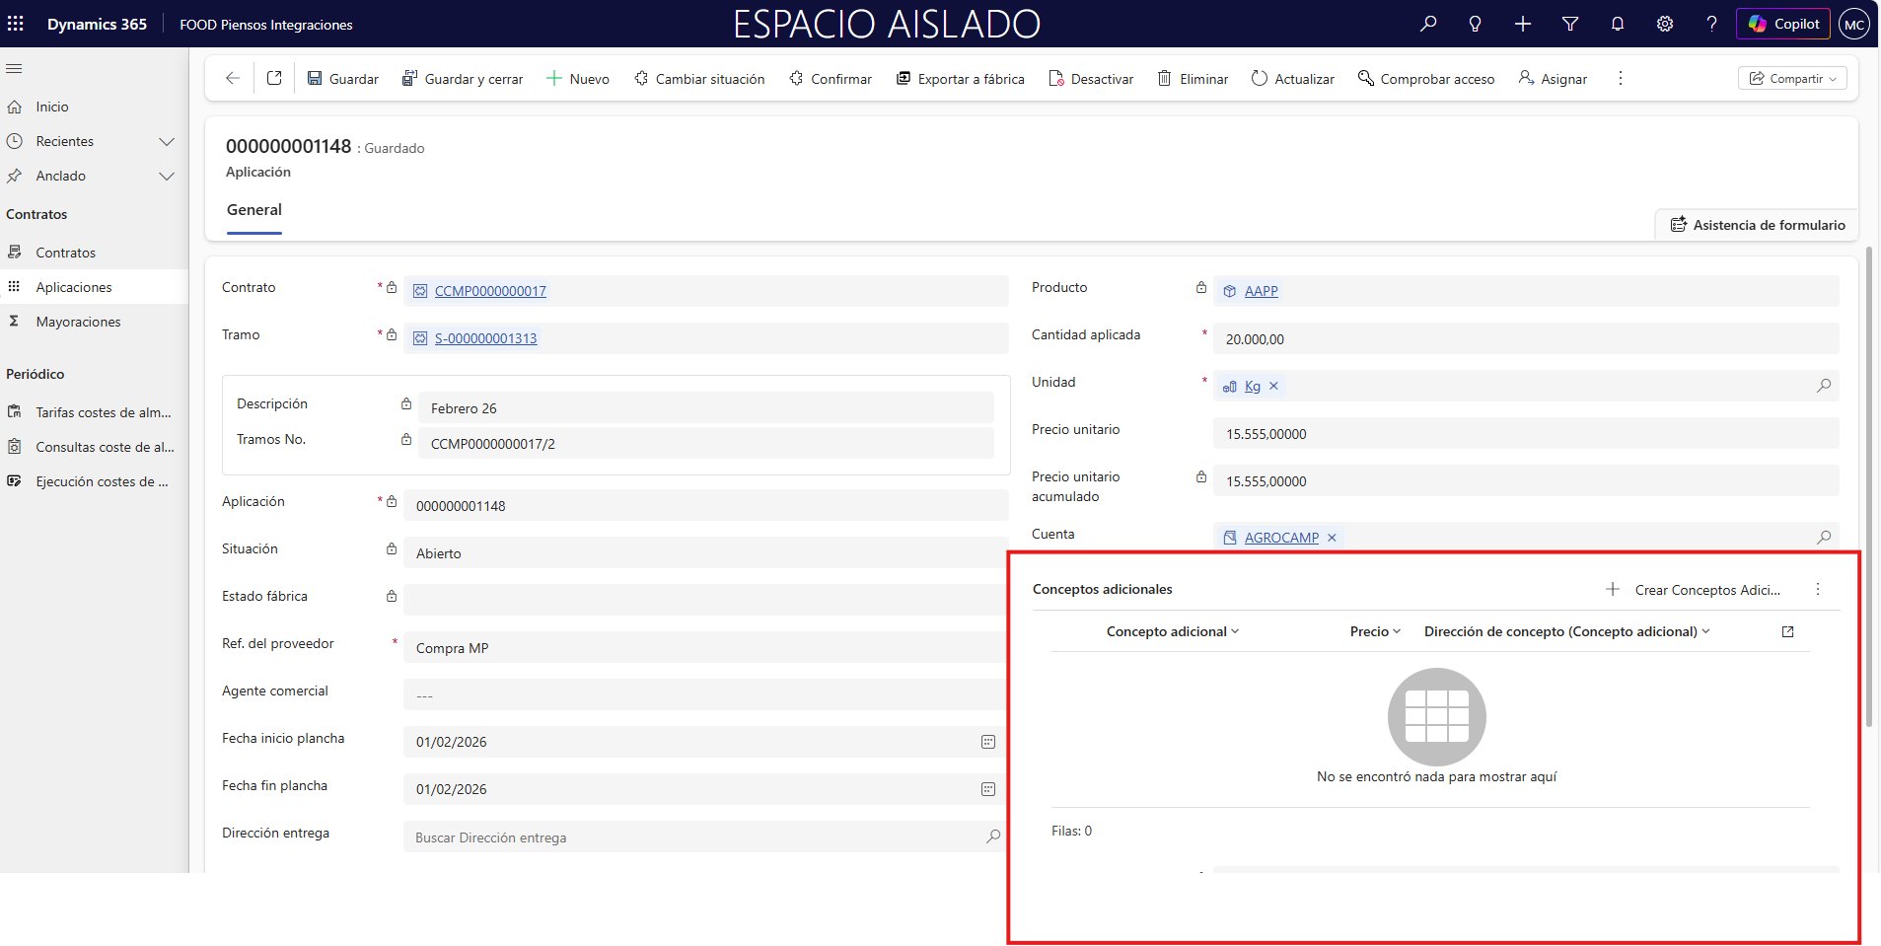Remove Kg from the Unidad field
Viewport: 1881px width, 946px height.
1273,386
